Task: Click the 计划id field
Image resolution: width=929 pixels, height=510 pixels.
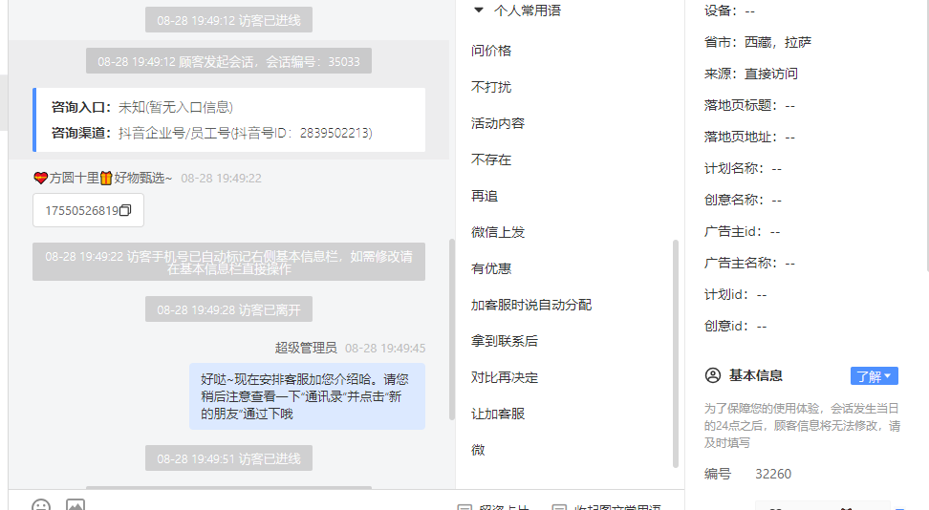Action: pos(735,294)
